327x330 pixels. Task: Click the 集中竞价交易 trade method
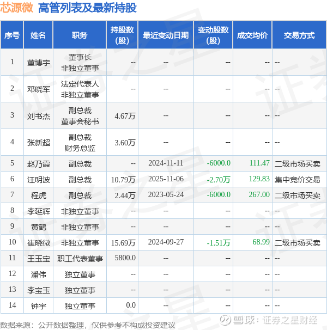pos(297,180)
